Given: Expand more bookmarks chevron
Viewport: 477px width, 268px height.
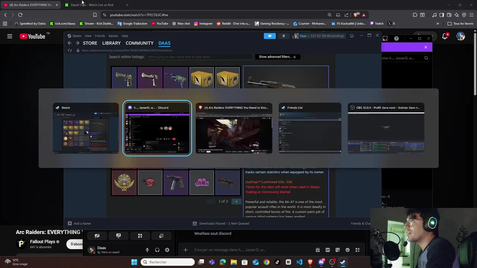Looking at the screenshot, I should pyautogui.click(x=437, y=23).
